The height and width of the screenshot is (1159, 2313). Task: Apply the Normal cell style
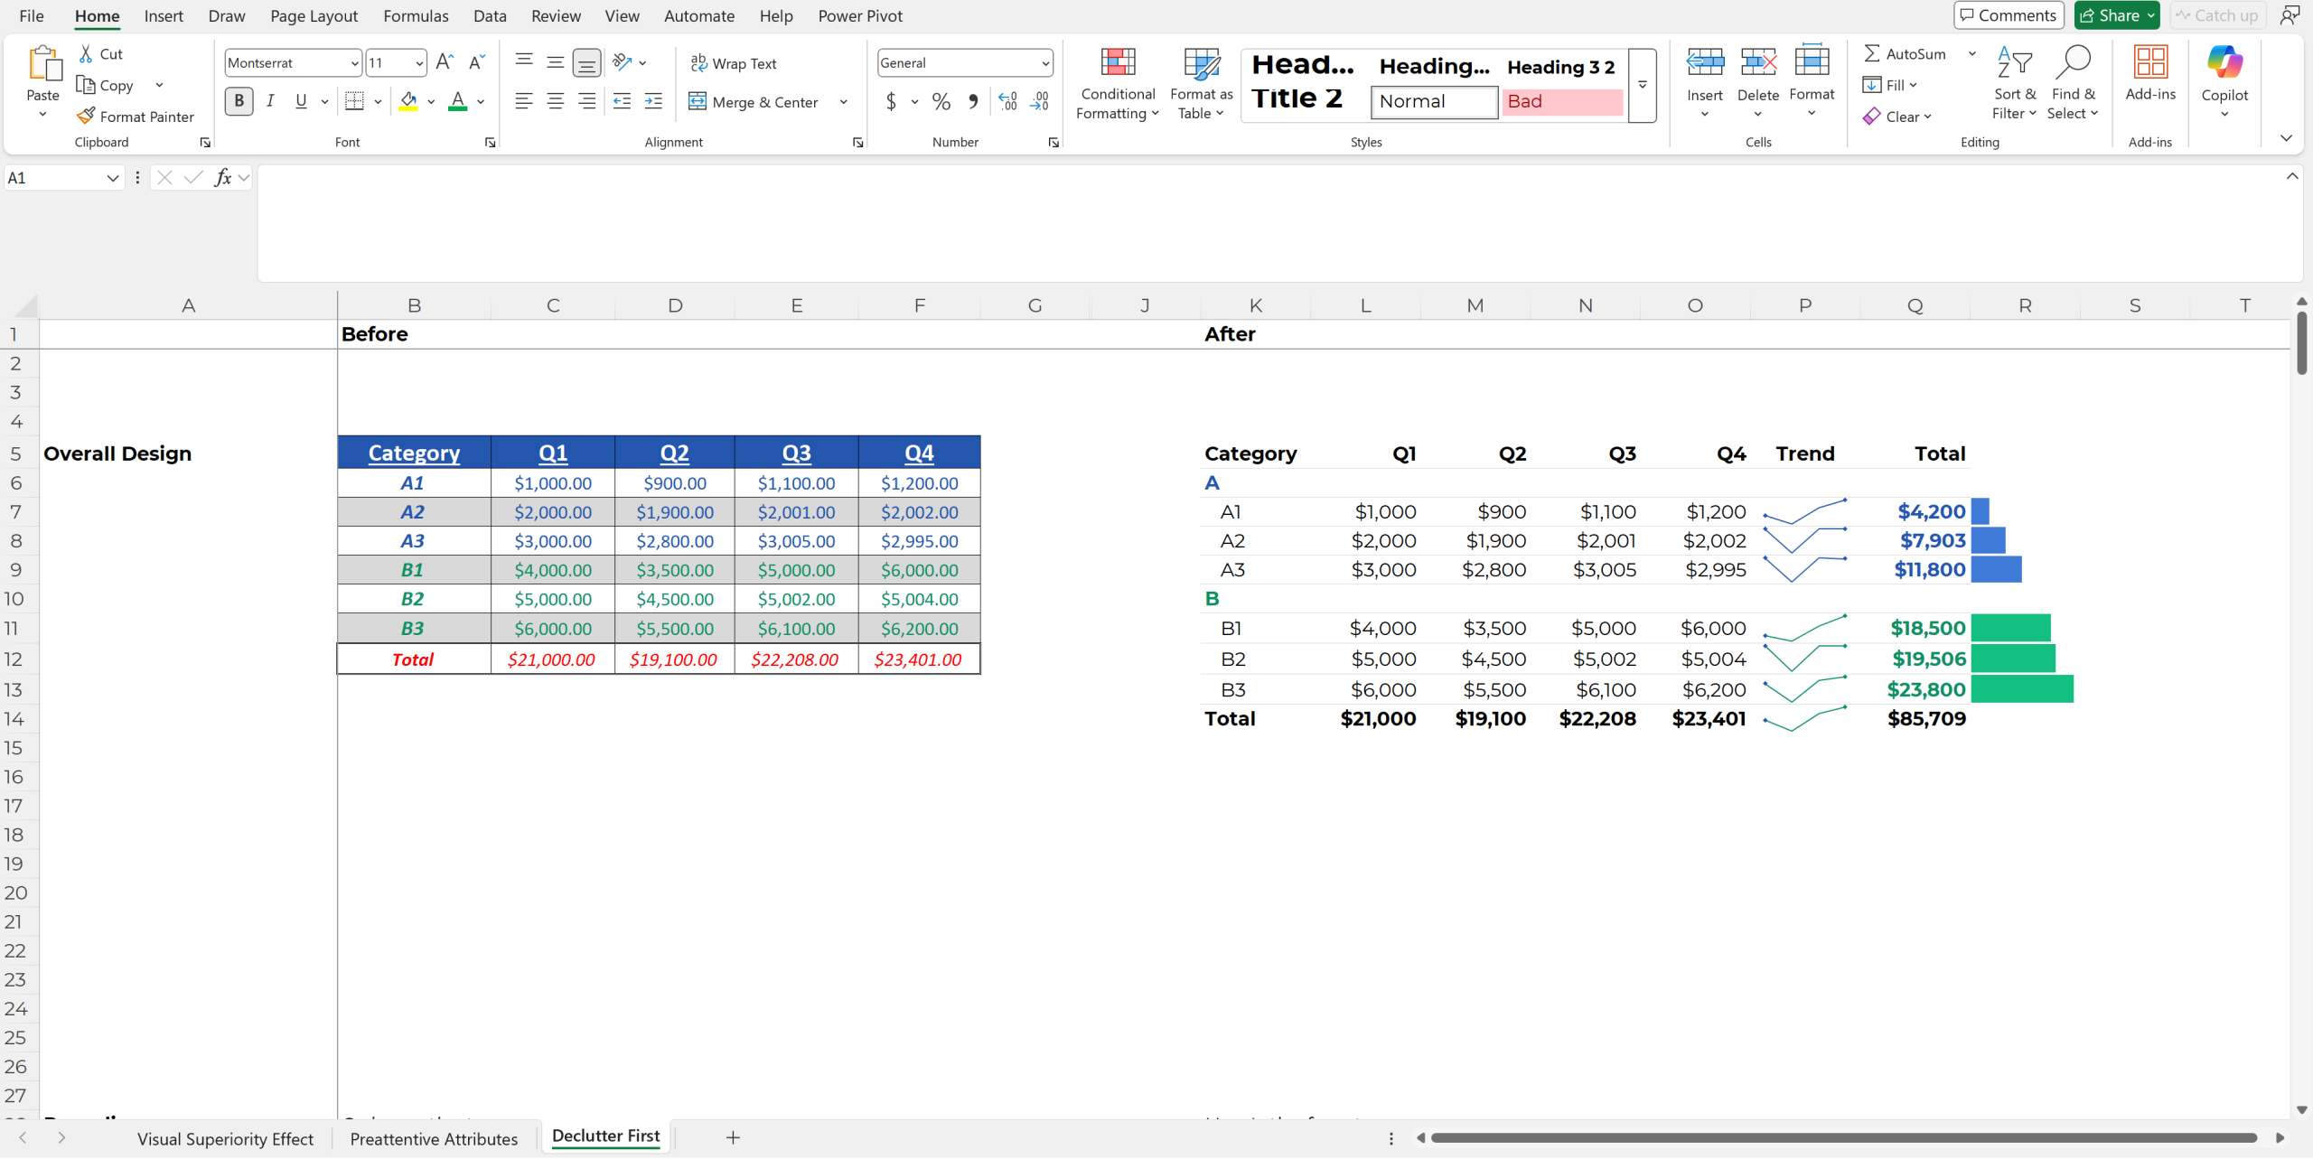(1433, 101)
